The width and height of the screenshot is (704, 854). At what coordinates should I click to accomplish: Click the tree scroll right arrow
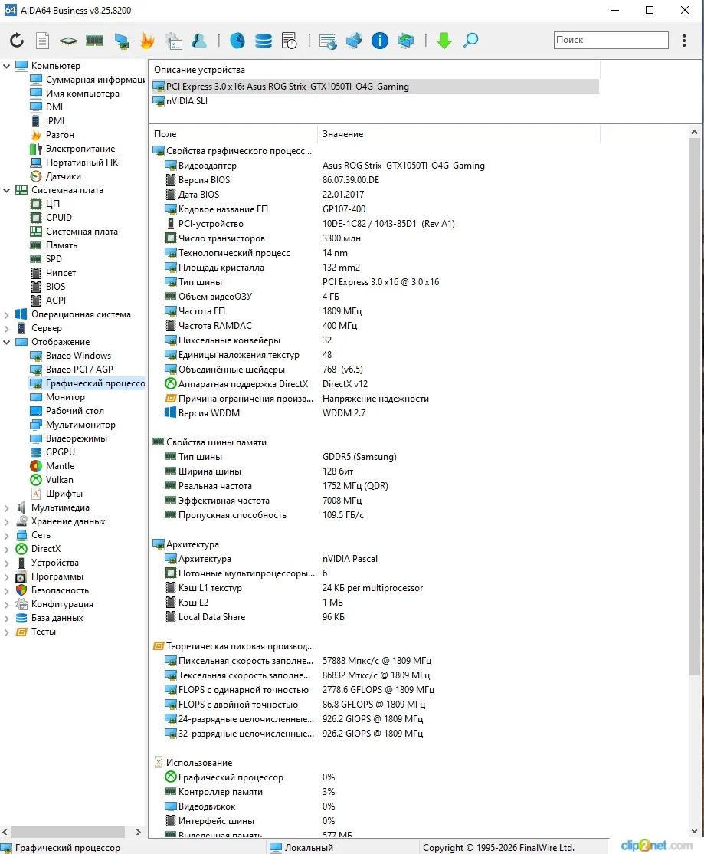[x=138, y=833]
